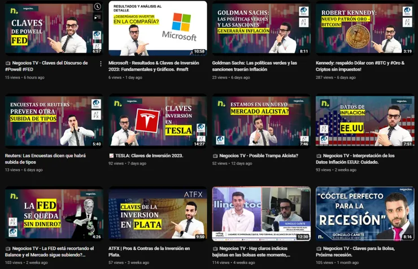
Task: Open the Robert Kennedy Bitcoin video thumbnail
Action: tap(365, 28)
